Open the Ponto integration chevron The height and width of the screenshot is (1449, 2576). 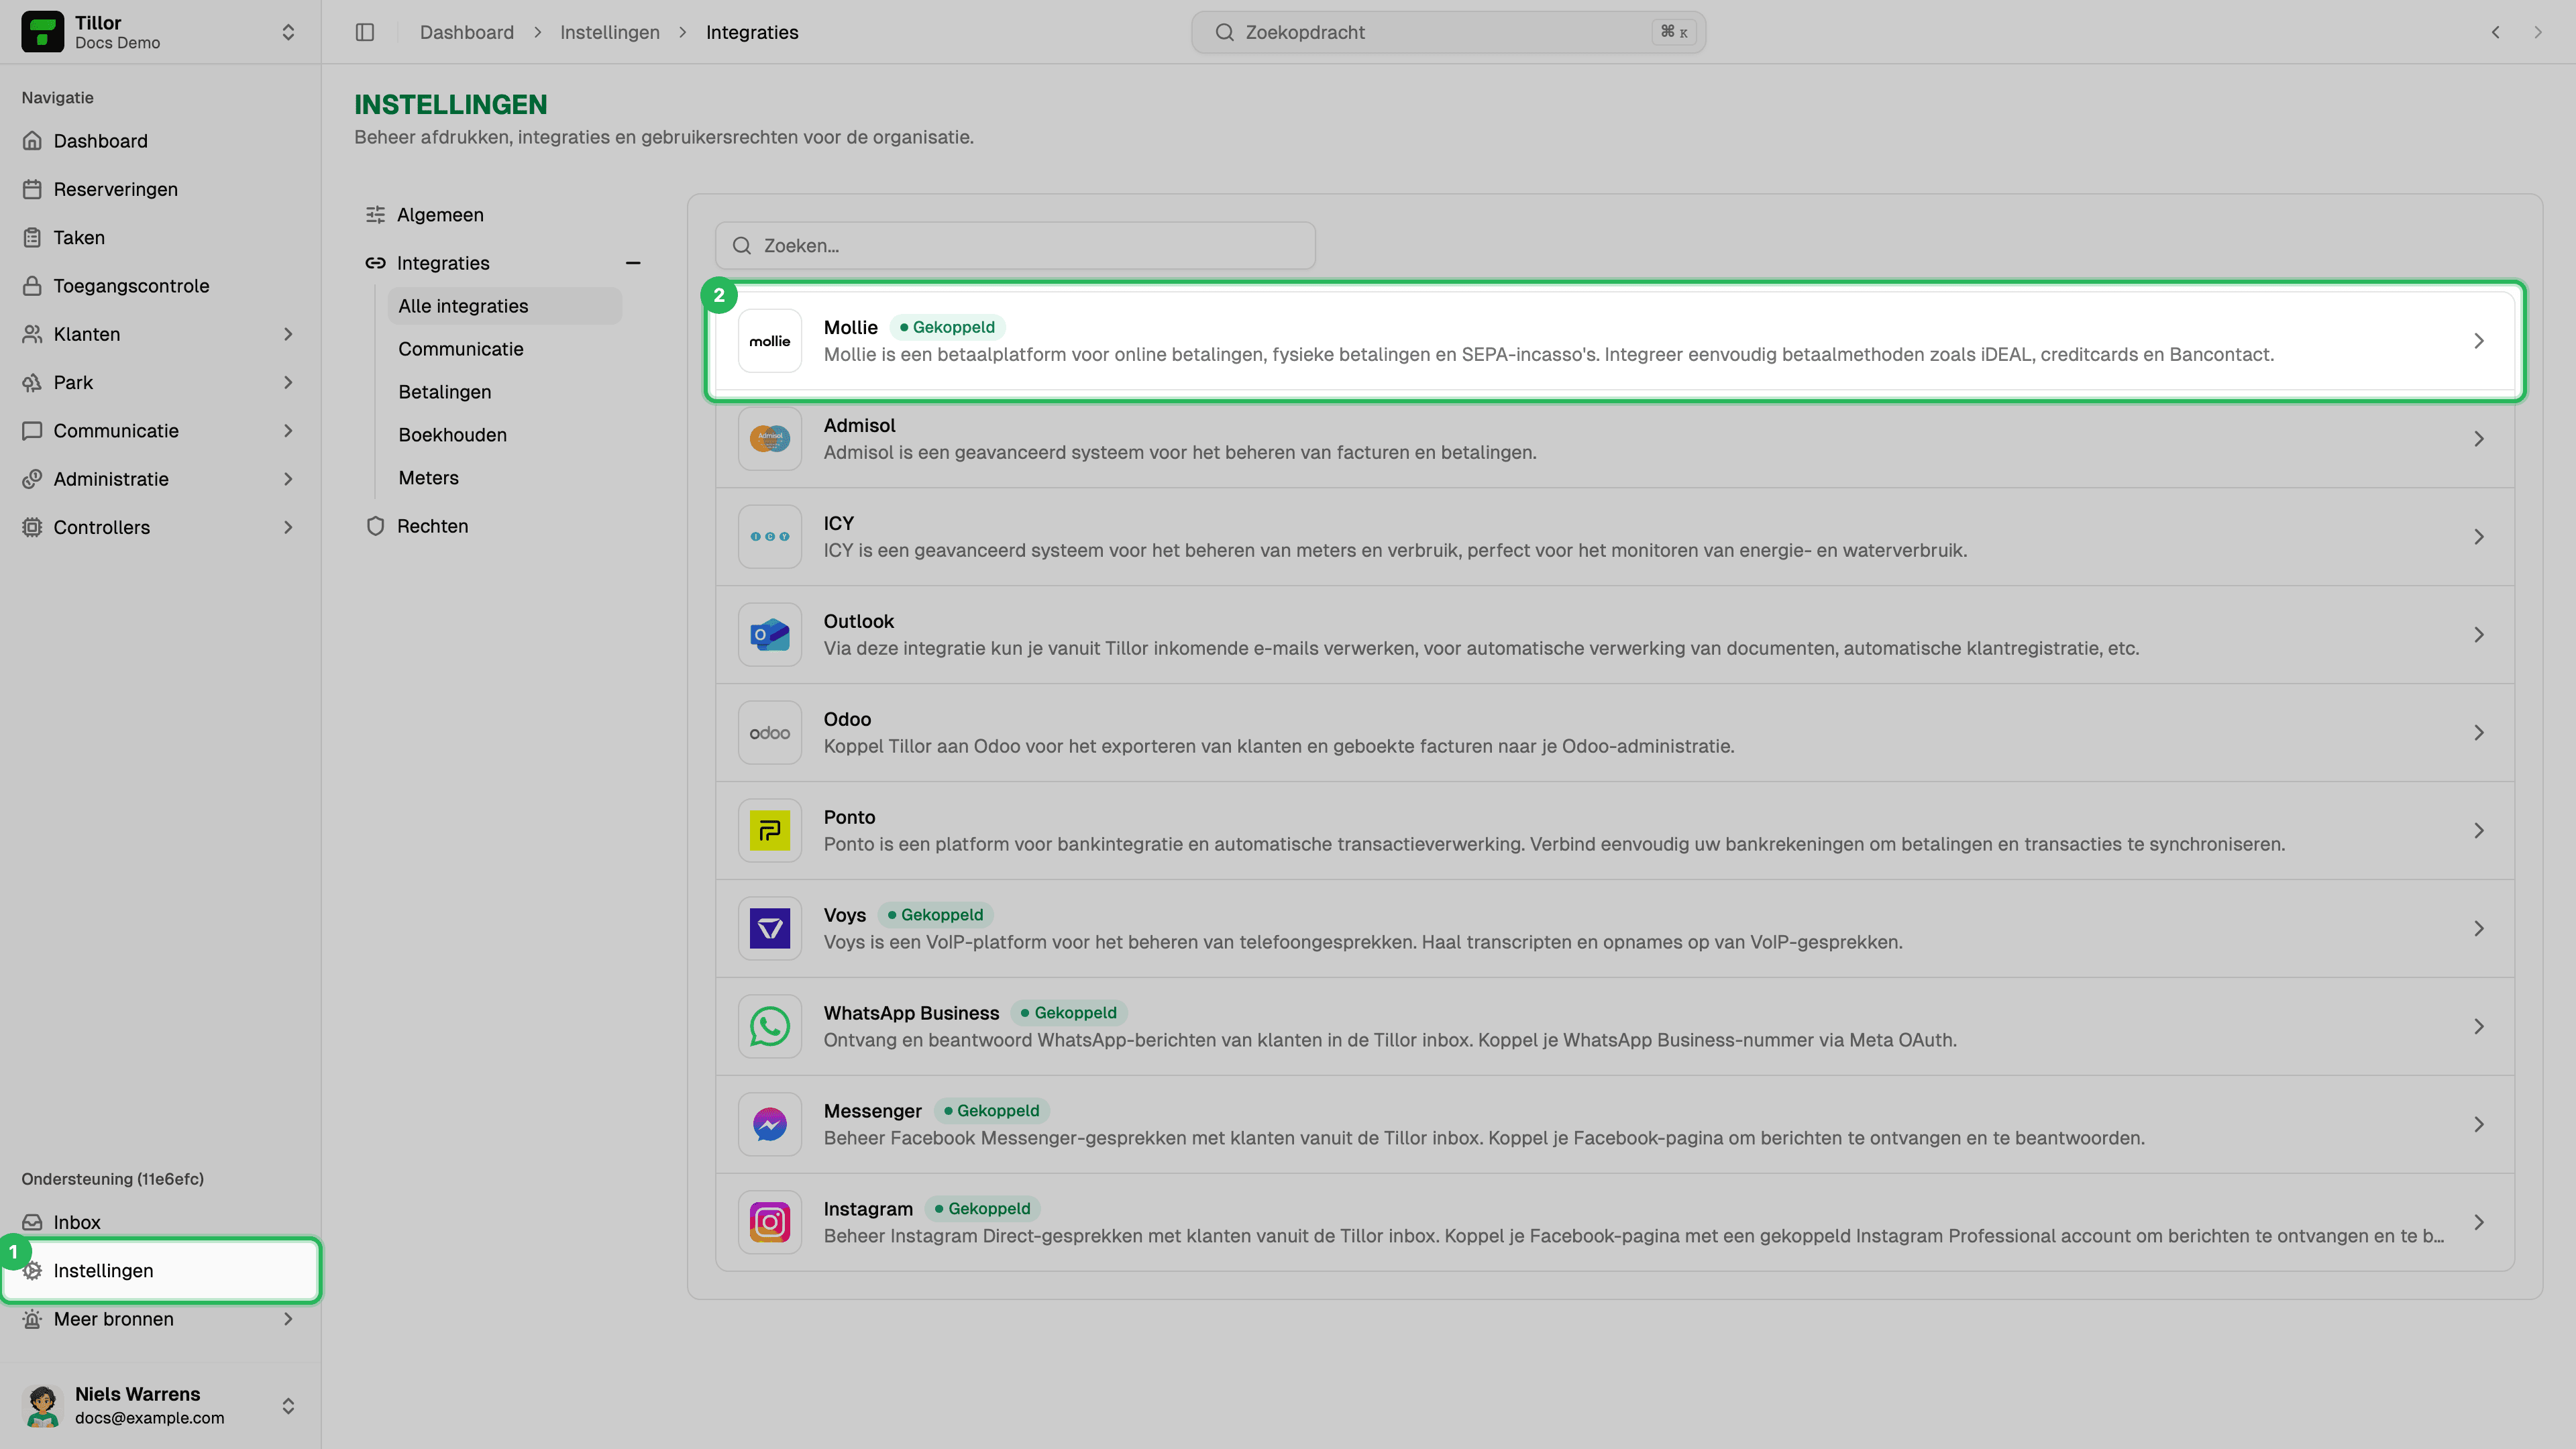[2479, 831]
